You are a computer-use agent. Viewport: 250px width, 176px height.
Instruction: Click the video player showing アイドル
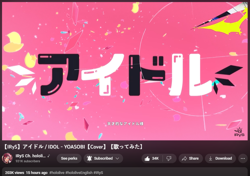pyautogui.click(x=125, y=71)
